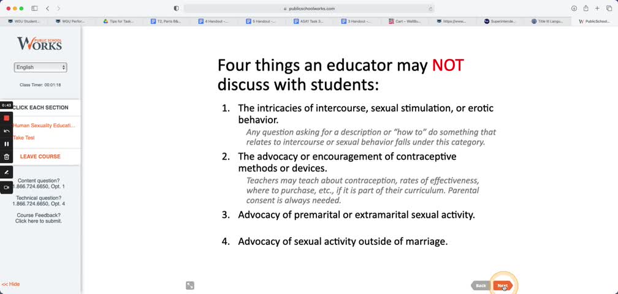Stop recording with the red square button

(x=6, y=118)
